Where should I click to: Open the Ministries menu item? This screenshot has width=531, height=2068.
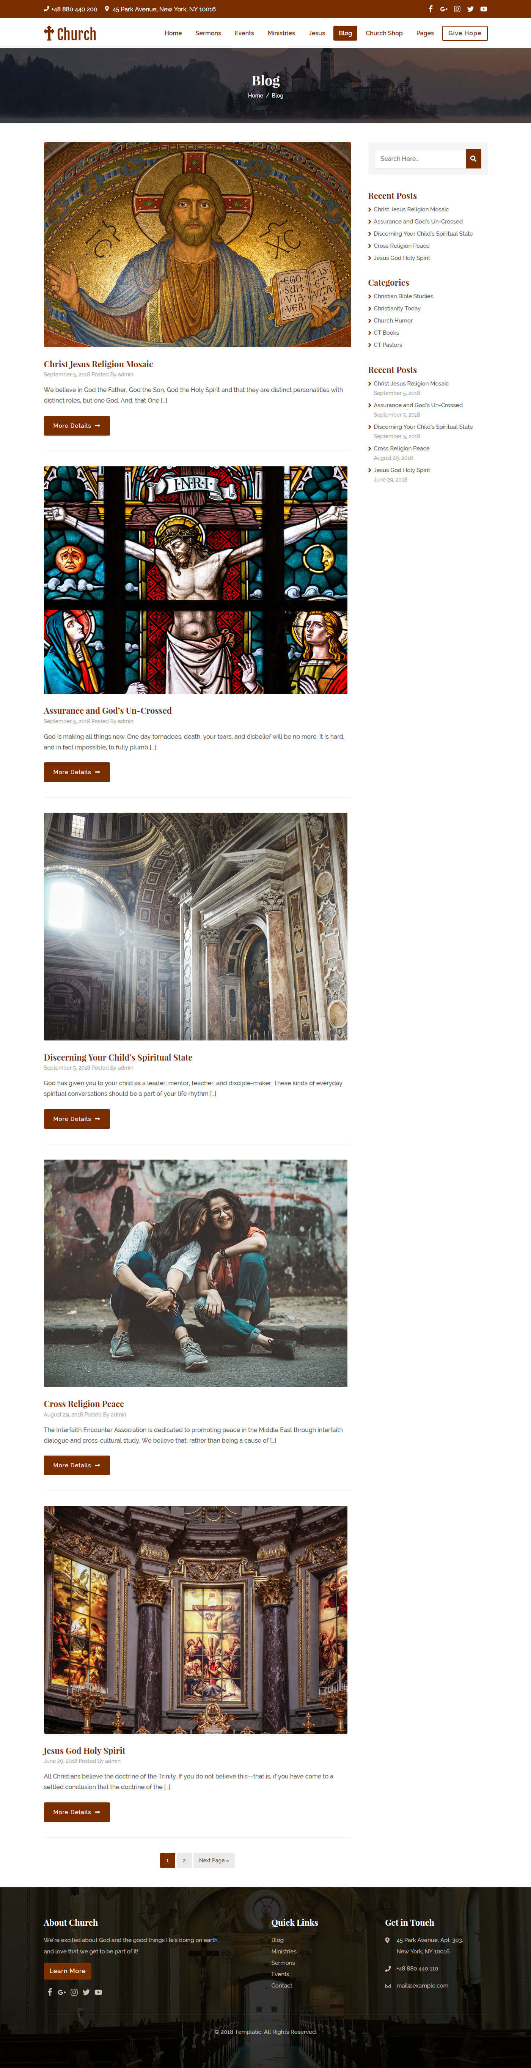(281, 34)
